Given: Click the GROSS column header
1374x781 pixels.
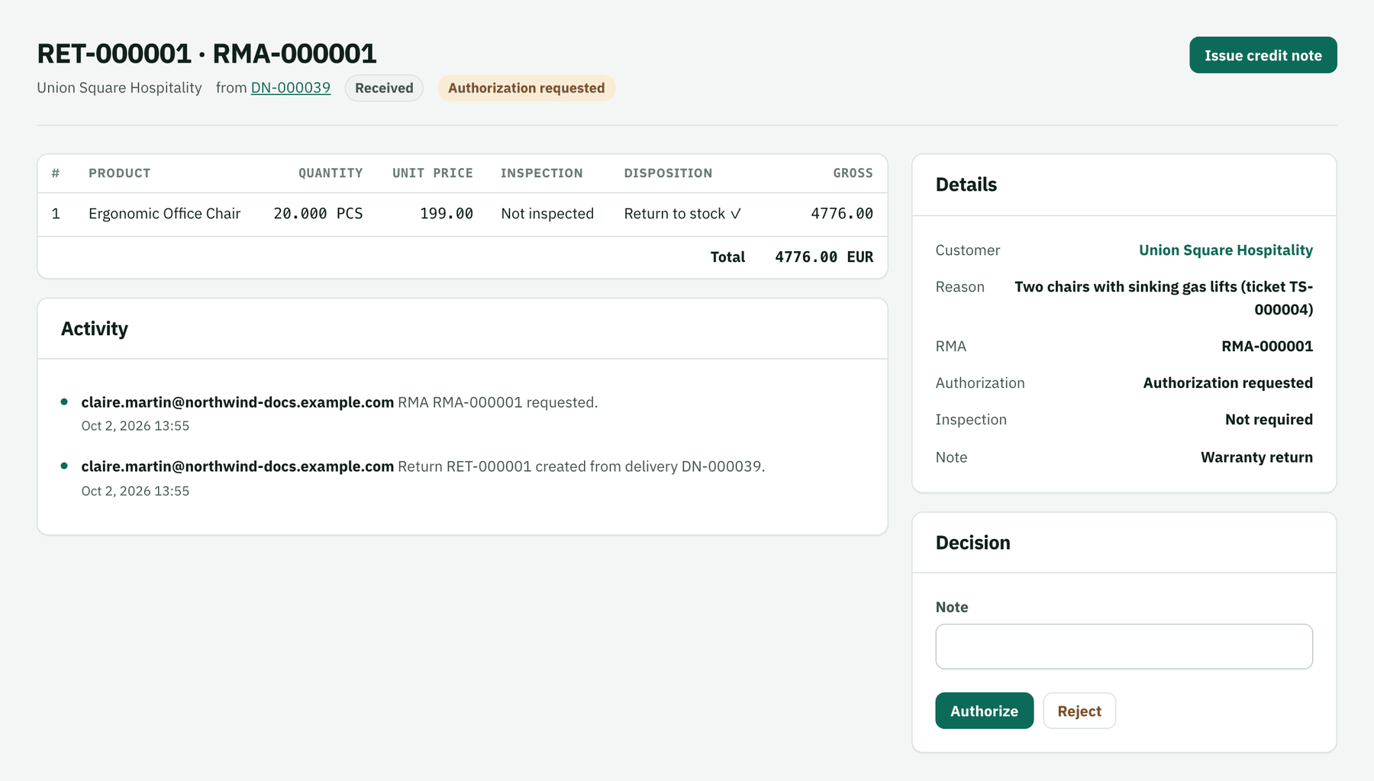Looking at the screenshot, I should point(853,173).
